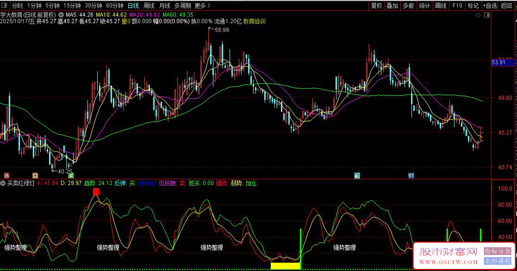Viewport: 517px width, 271px height.
Task: Toggle 叠加 overlay mode
Action: click(392, 6)
